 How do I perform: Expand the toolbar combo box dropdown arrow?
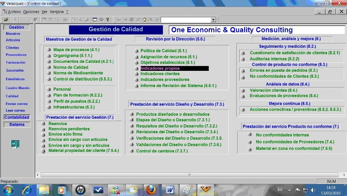(213, 20)
